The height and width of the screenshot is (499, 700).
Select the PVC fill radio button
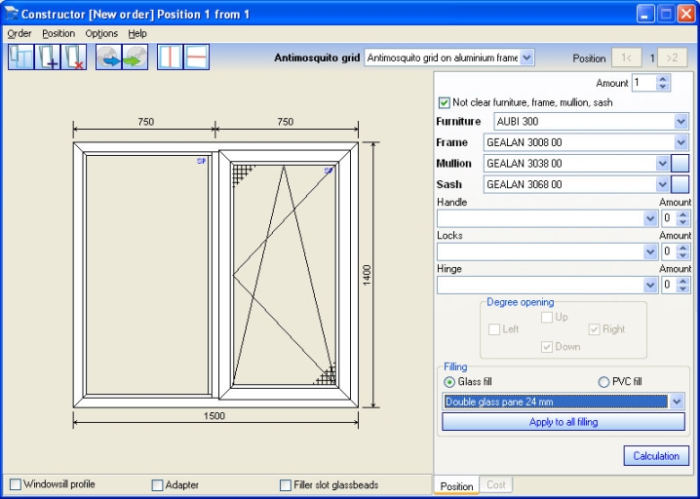pos(604,382)
